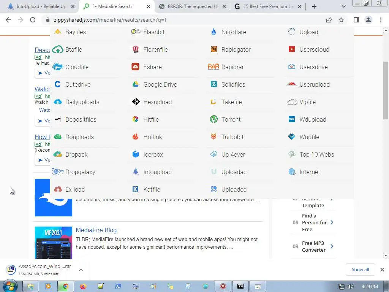Open the Top 10 Webs link
This screenshot has width=389, height=292.
[317, 154]
